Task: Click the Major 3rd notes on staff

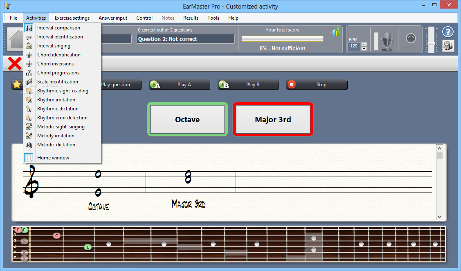Action: 188,177
